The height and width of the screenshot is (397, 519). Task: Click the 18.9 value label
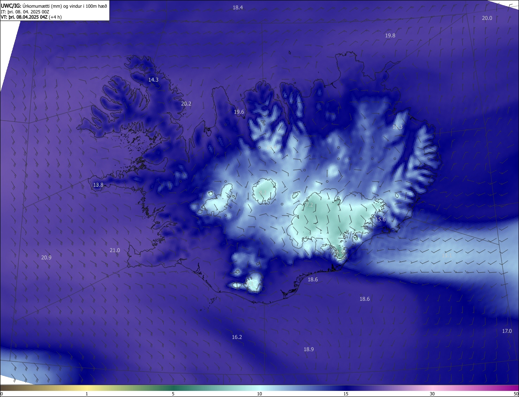click(309, 350)
